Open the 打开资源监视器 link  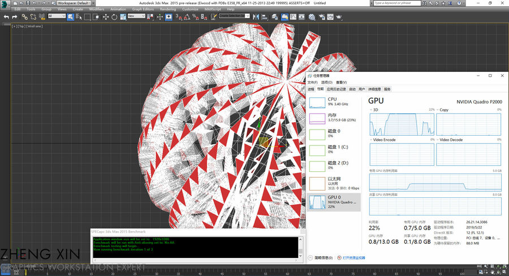pos(351,258)
